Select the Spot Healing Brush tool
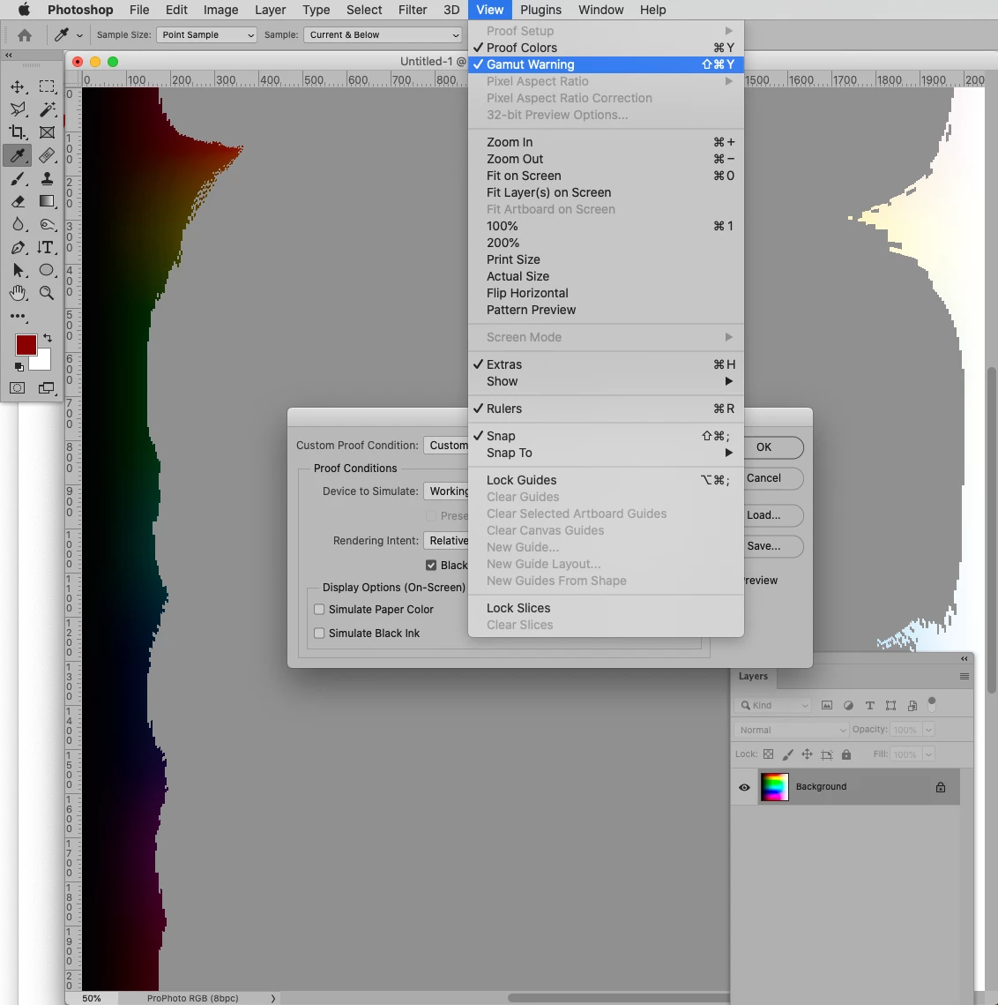This screenshot has height=1005, width=998. click(47, 156)
